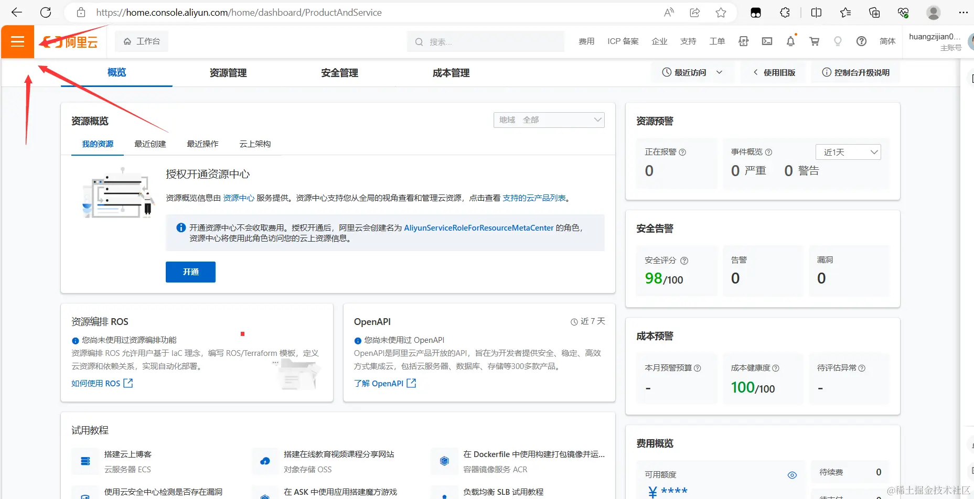974x499 pixels.
Task: Open the orange hamburger navigation menu
Action: [x=18, y=41]
